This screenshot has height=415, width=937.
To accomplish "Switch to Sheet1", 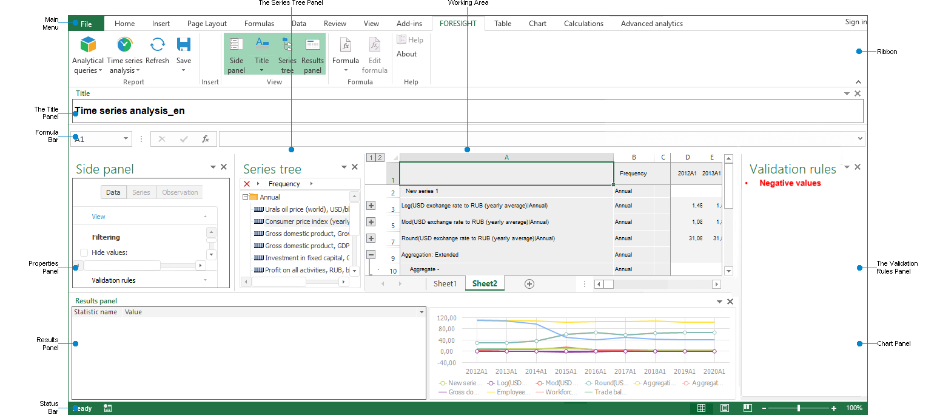I will click(x=445, y=283).
